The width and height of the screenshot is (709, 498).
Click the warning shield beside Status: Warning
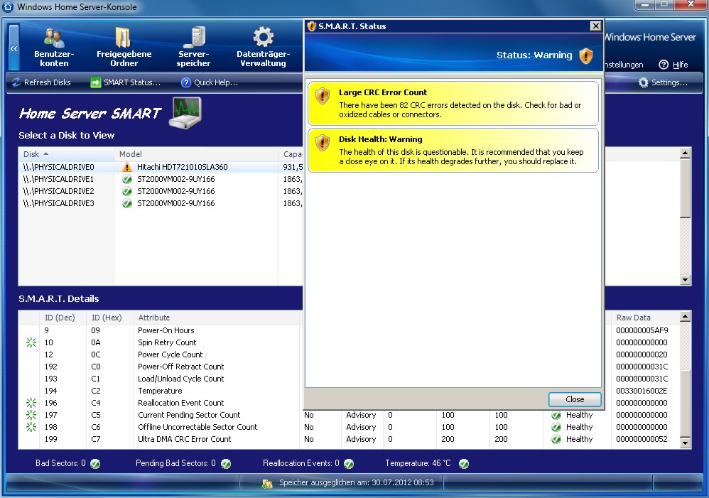click(x=586, y=55)
